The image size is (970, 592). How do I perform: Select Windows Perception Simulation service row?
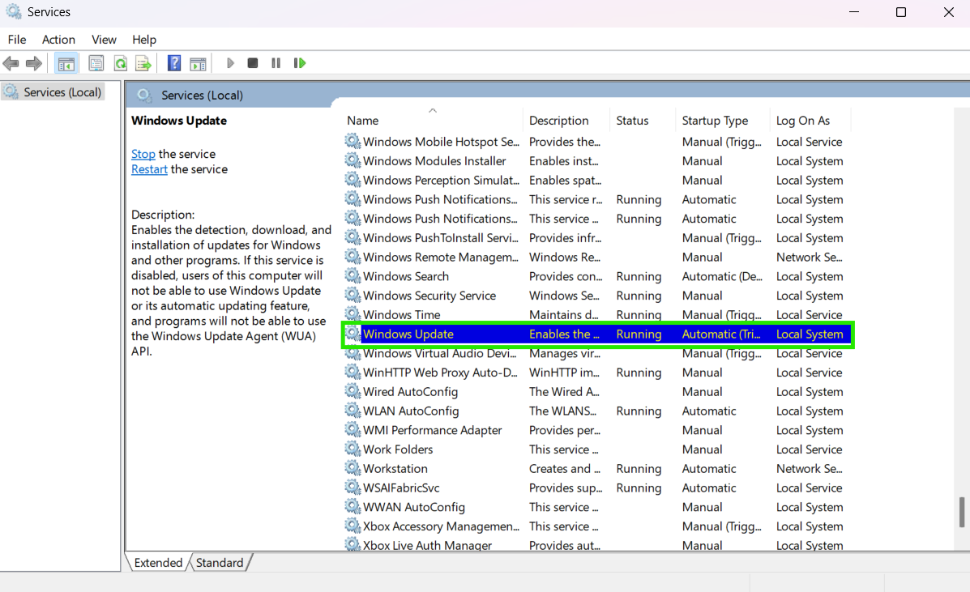click(x=597, y=180)
